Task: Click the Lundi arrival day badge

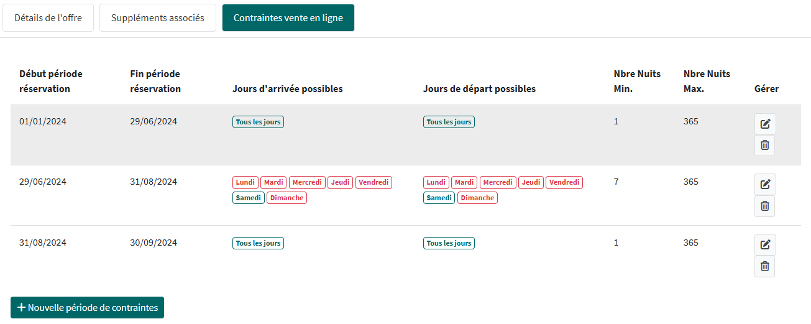Action: tap(245, 182)
